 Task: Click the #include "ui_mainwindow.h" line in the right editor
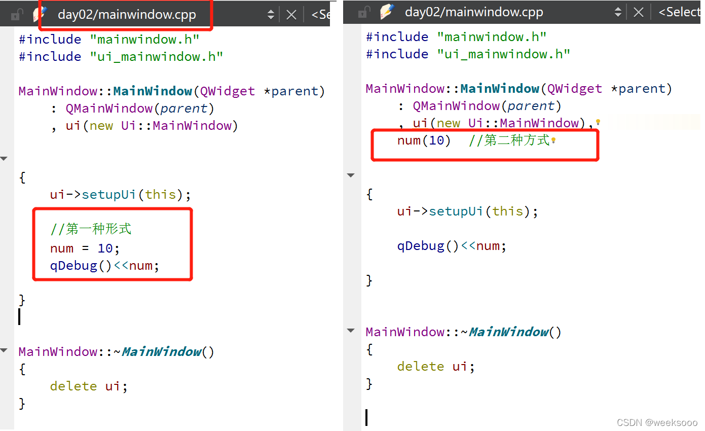pyautogui.click(x=468, y=54)
